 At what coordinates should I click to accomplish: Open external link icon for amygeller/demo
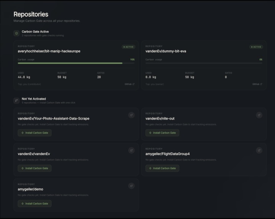(131, 186)
